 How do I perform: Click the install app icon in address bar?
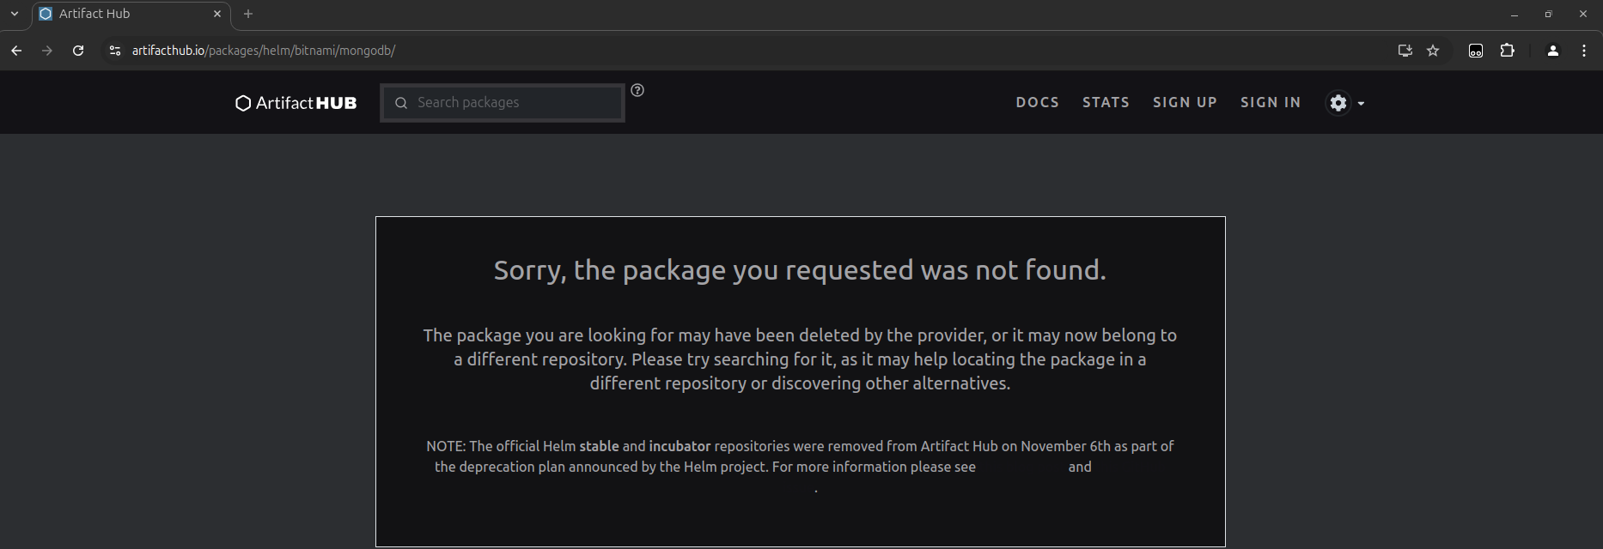[x=1405, y=51]
